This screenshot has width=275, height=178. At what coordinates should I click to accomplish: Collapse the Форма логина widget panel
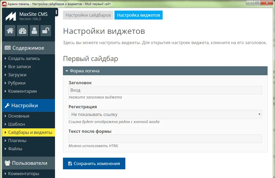(x=67, y=71)
